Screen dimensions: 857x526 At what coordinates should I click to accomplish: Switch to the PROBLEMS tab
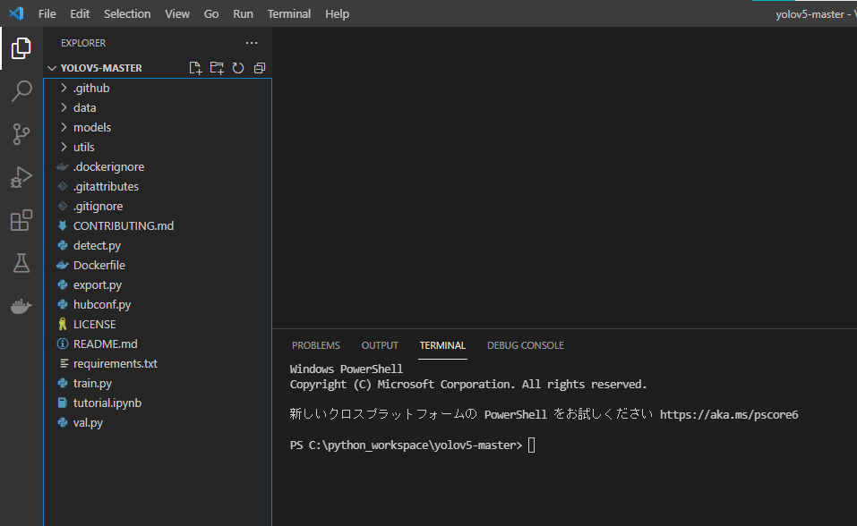[x=315, y=344]
